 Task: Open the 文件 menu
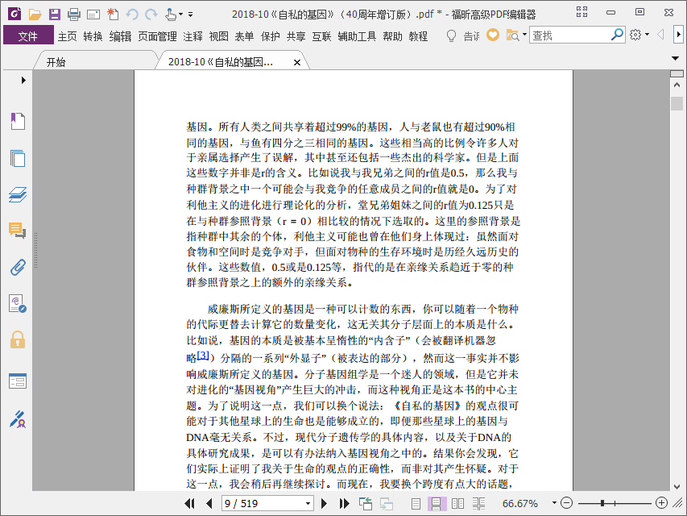pyautogui.click(x=28, y=36)
